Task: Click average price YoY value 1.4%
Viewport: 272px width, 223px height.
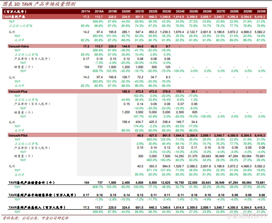Action: coord(181,199)
